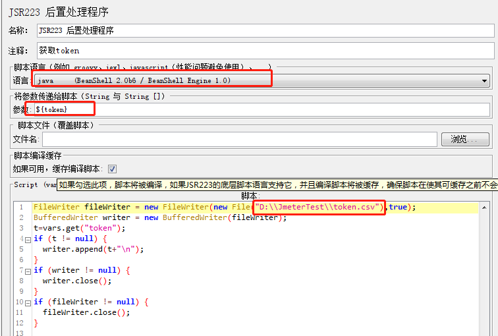498x336 pixels.
Task: Open the script language dropdown
Action: click(x=262, y=80)
